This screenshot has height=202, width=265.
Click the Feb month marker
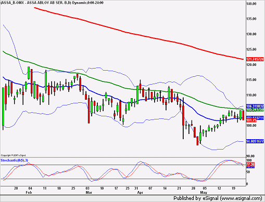point(29,193)
